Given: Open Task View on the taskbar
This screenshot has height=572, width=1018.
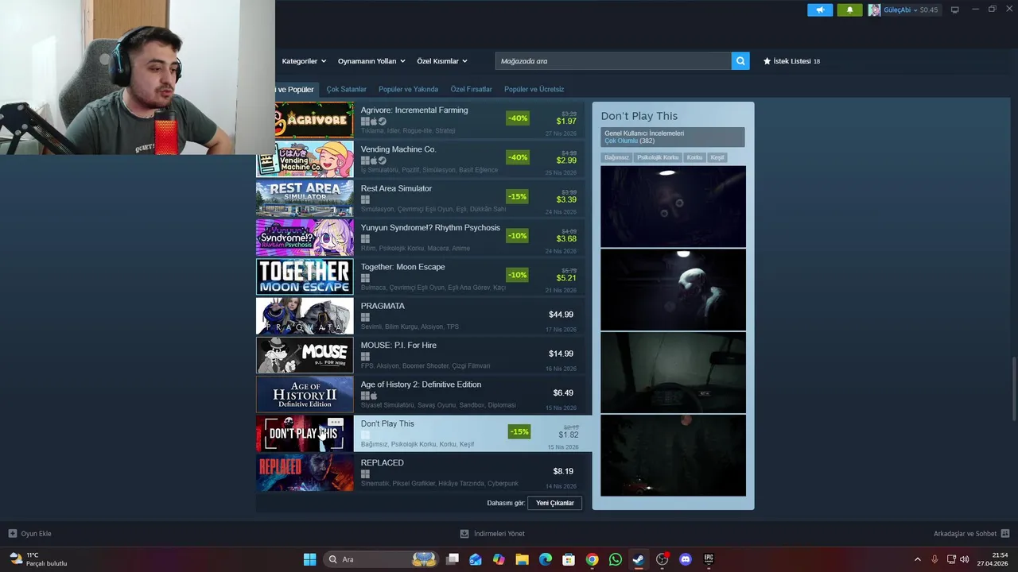Looking at the screenshot, I should pos(453,559).
